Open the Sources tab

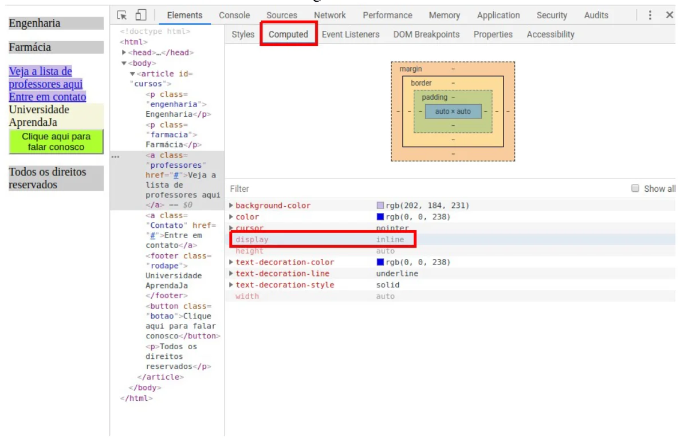(281, 15)
